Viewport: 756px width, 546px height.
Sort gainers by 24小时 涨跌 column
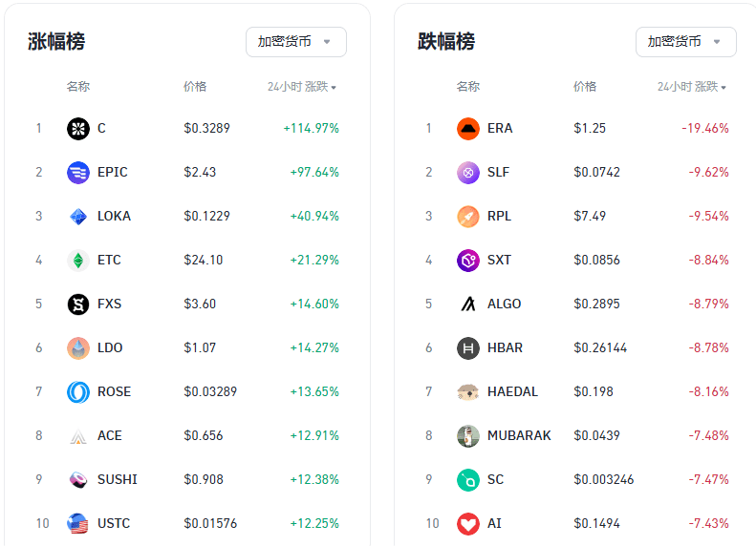click(302, 87)
